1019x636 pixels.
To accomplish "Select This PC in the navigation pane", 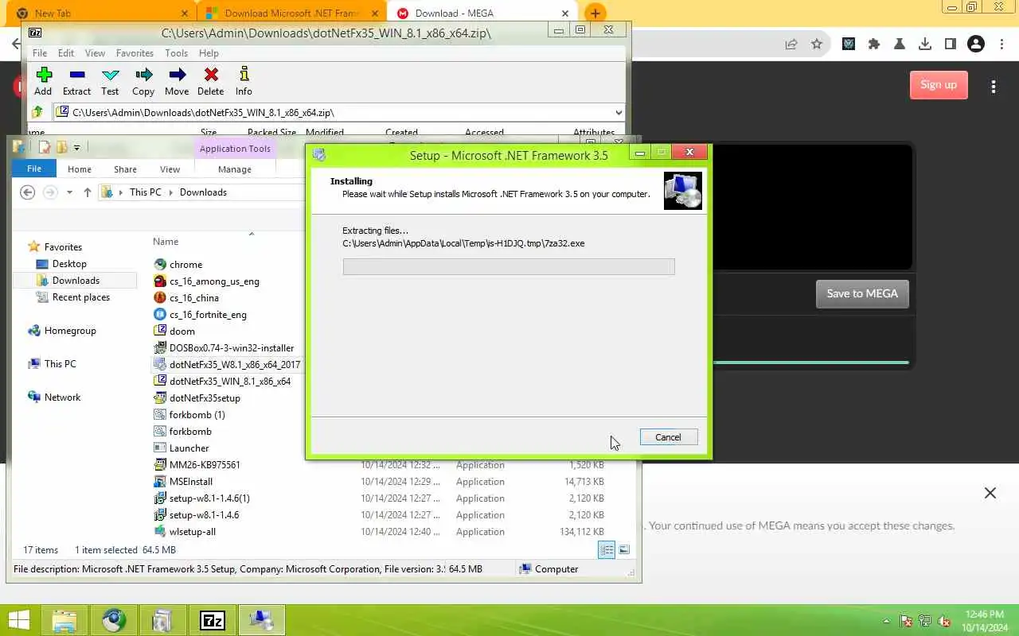I will tap(61, 364).
